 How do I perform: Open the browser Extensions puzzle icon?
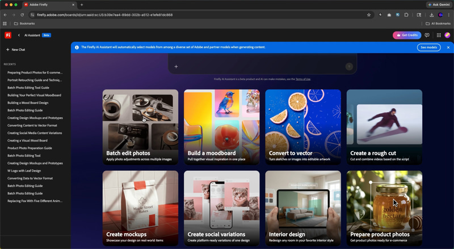406,15
